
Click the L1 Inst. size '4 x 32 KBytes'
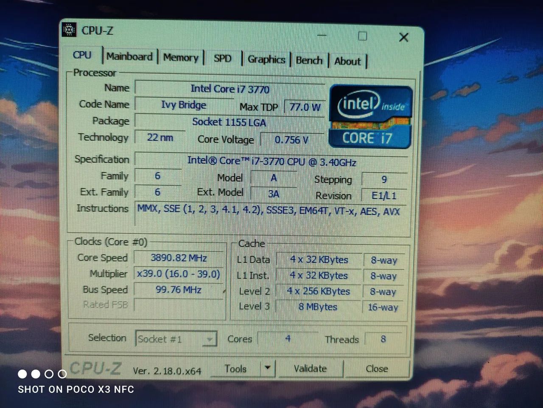point(319,276)
